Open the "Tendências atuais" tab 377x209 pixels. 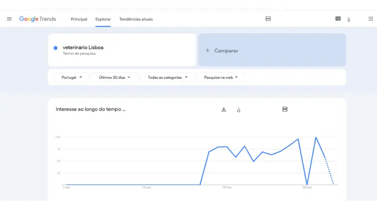(x=136, y=19)
